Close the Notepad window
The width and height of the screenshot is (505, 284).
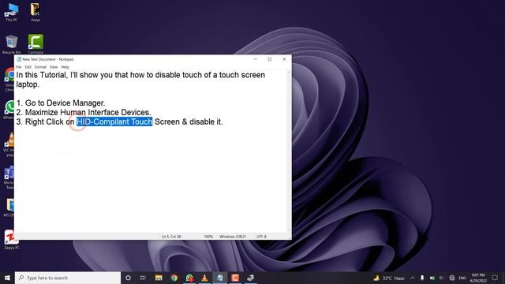pos(284,59)
